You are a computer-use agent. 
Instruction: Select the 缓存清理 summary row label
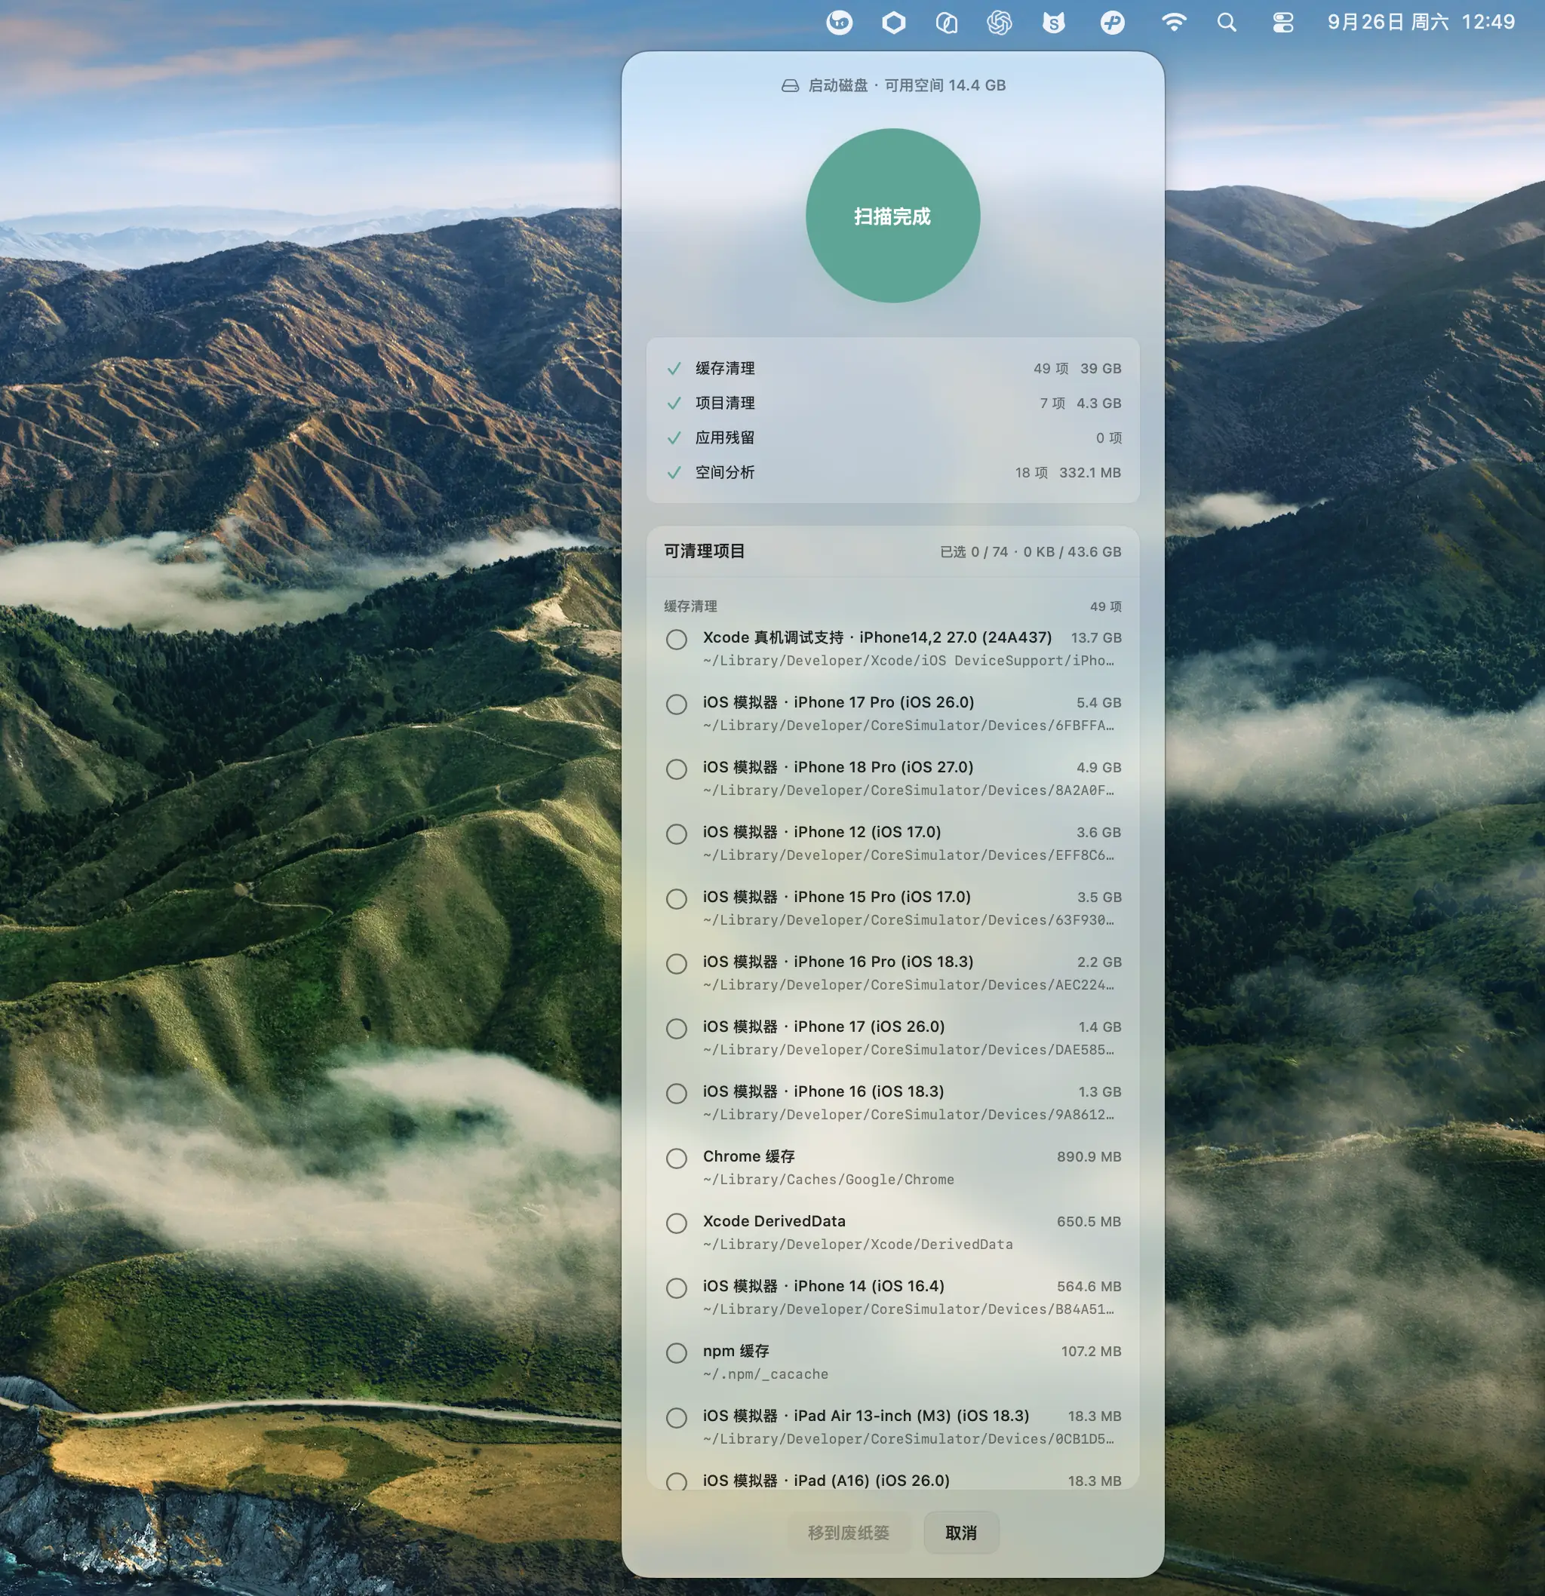725,368
